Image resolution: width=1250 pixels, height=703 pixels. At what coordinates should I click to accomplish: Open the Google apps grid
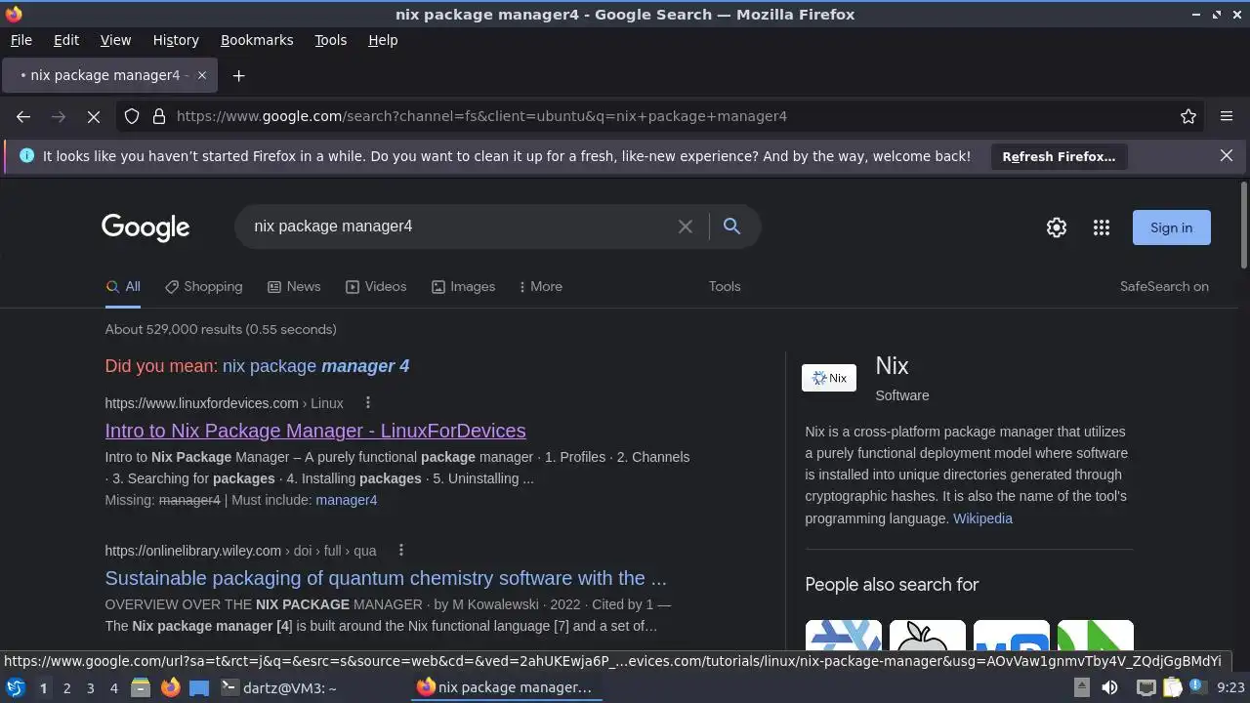click(x=1102, y=227)
